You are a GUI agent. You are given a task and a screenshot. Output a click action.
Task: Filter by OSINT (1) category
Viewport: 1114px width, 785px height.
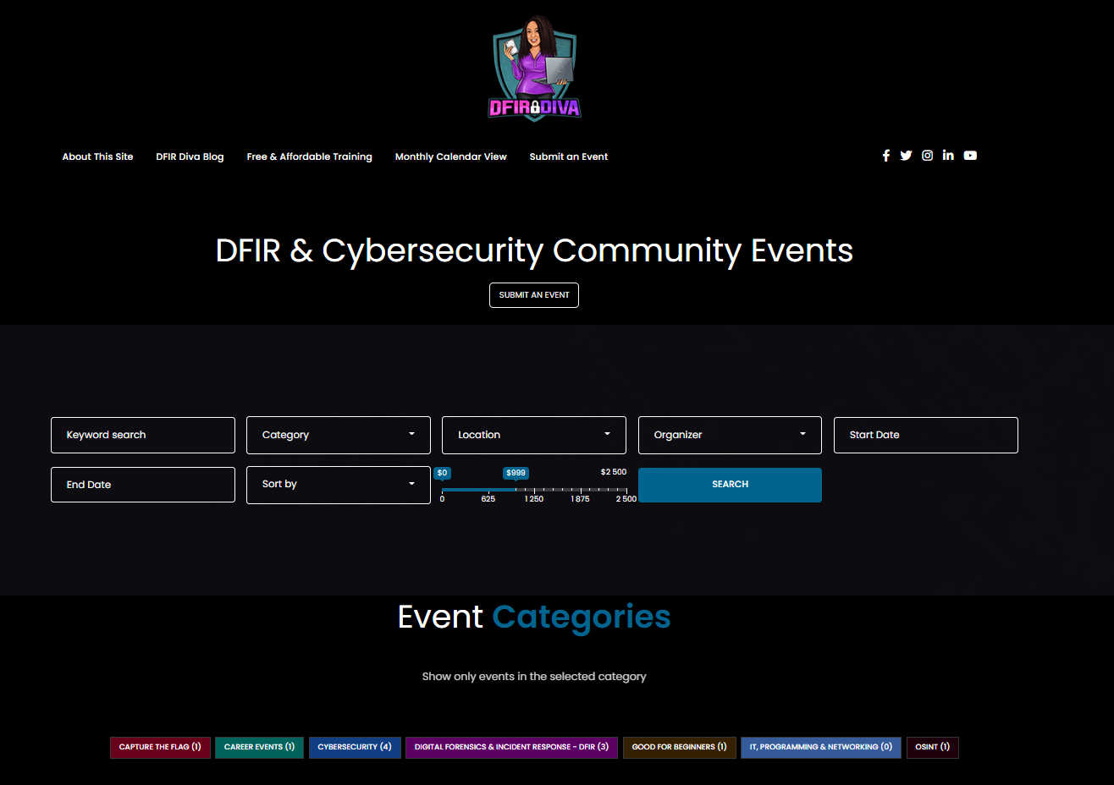933,747
